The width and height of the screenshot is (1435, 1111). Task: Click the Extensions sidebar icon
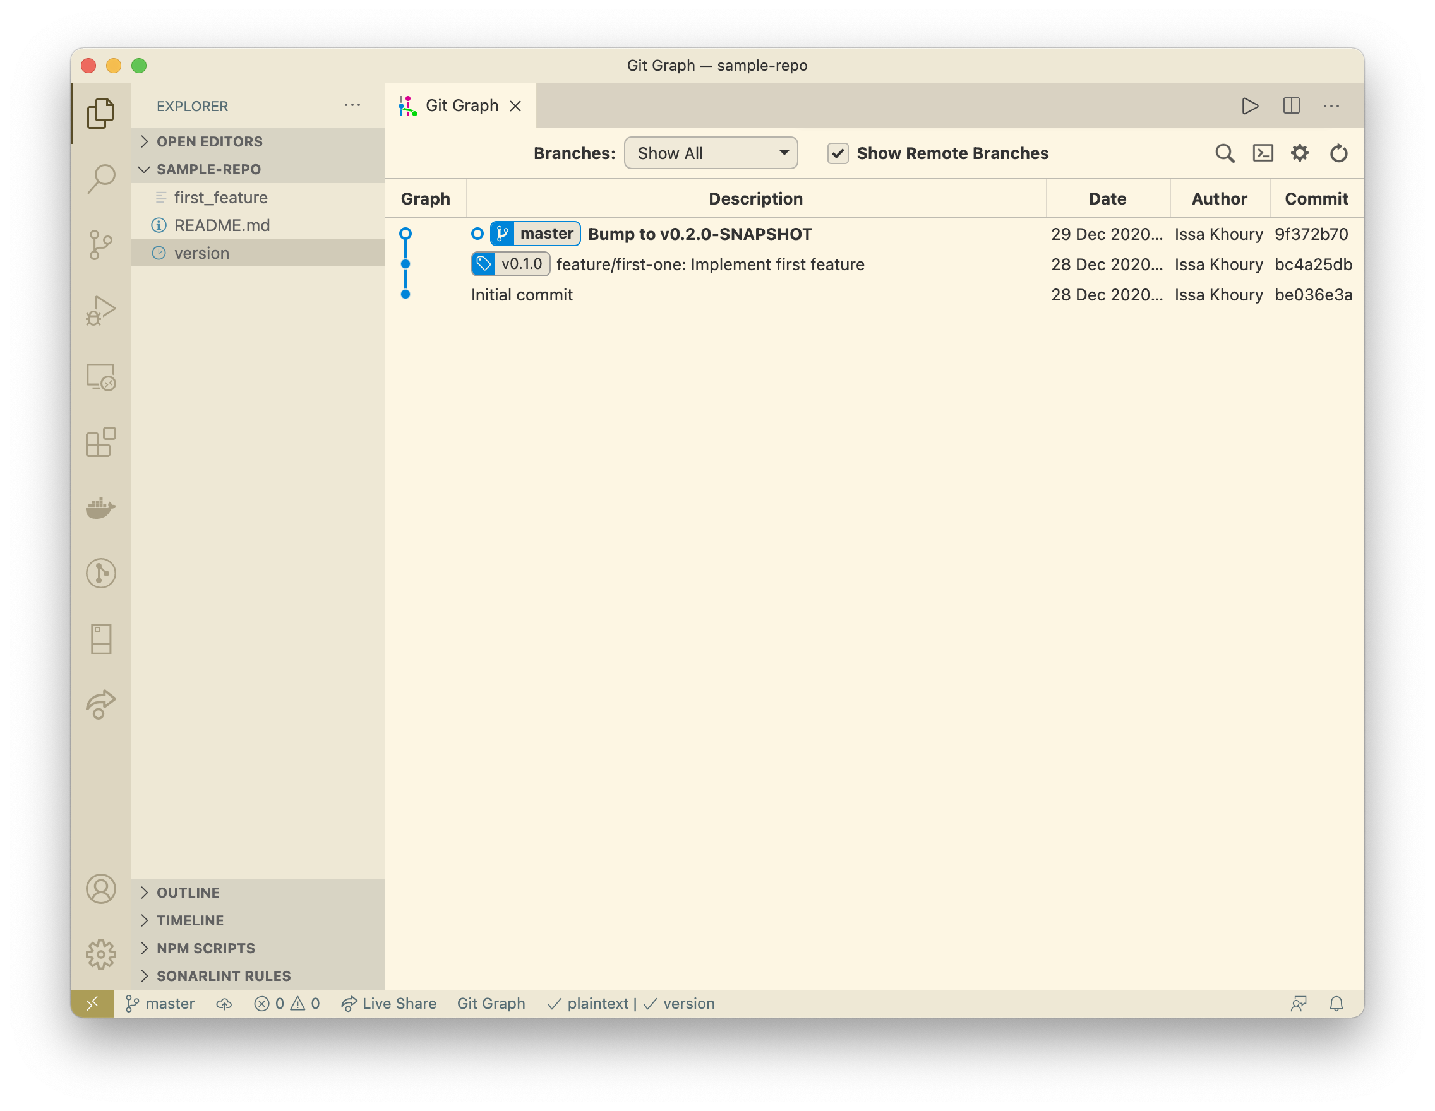[101, 441]
